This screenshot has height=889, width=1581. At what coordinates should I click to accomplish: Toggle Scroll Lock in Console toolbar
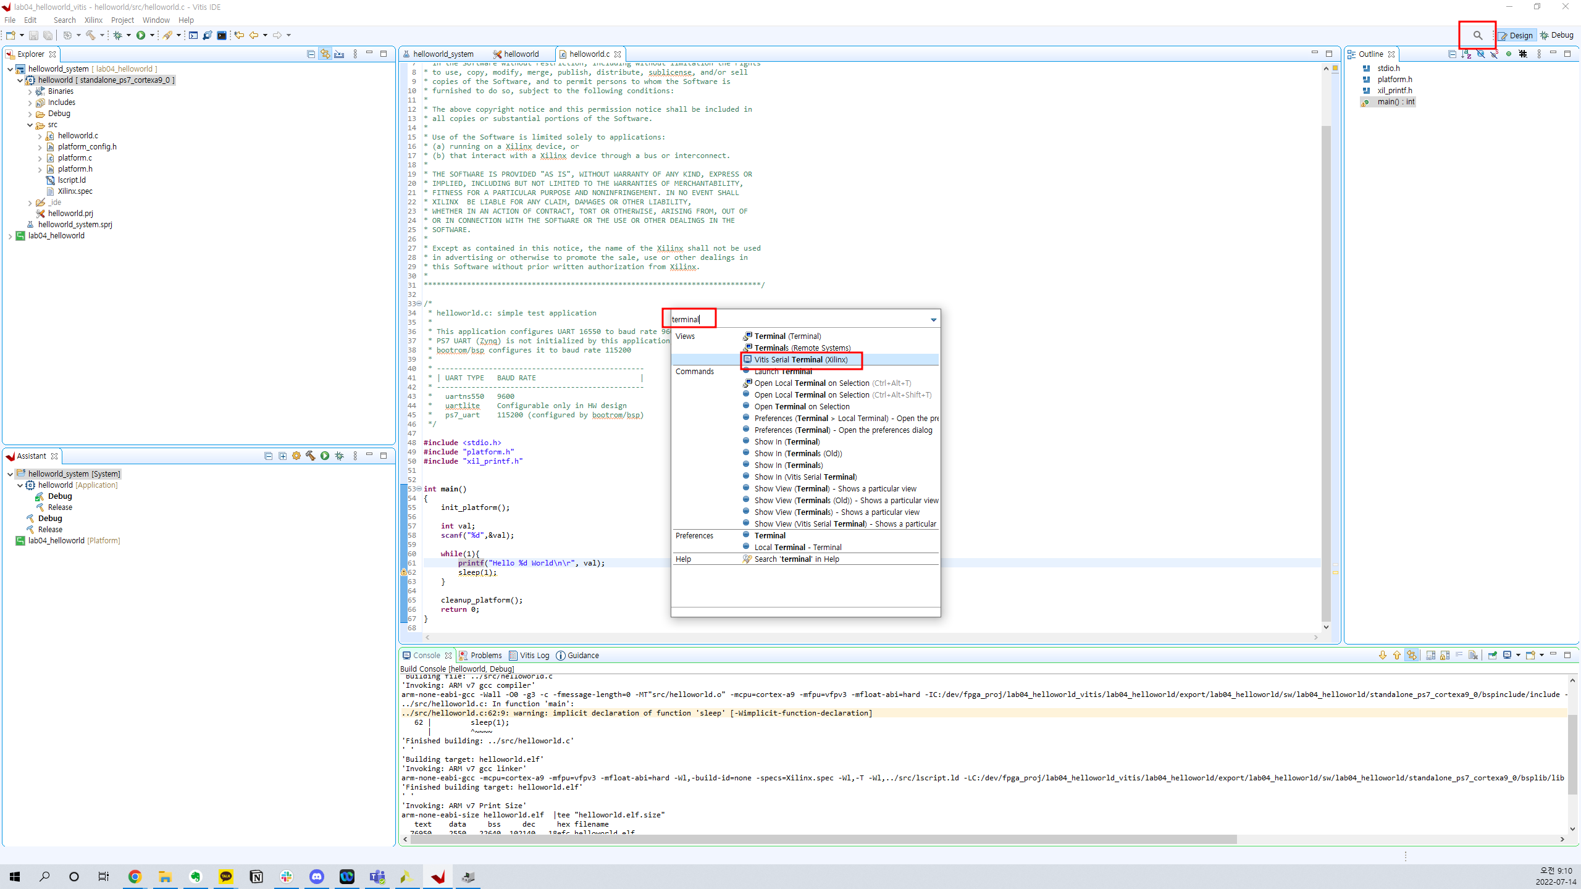(1445, 656)
